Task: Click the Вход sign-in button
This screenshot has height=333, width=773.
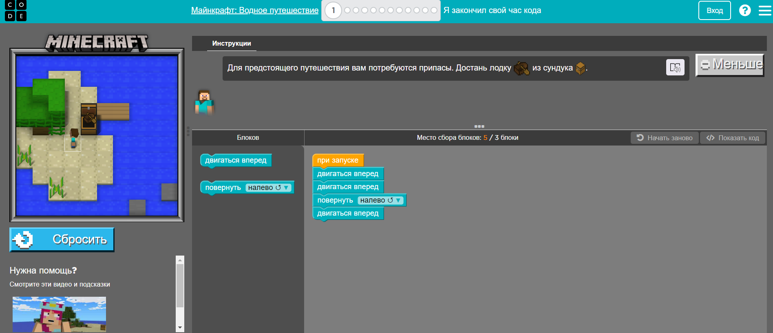Action: pos(715,11)
